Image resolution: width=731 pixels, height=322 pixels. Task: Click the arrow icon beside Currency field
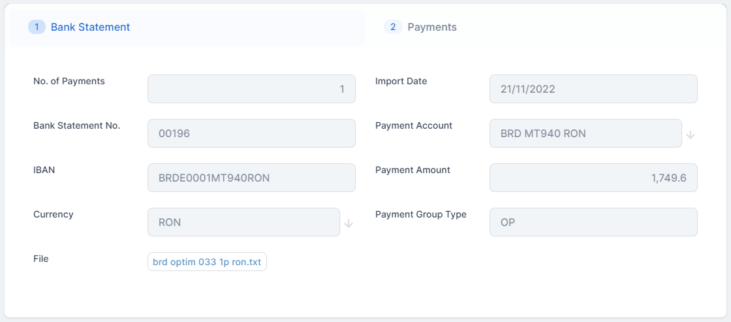click(x=349, y=223)
